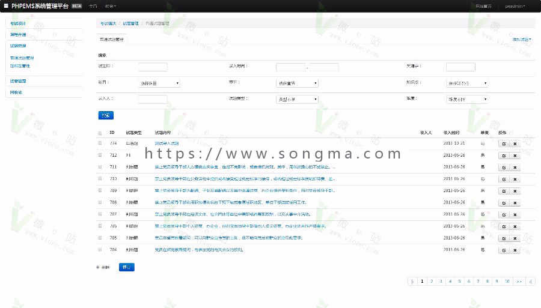Tick checkbox for row 711
Screen dimensions: 541x308
[100, 167]
